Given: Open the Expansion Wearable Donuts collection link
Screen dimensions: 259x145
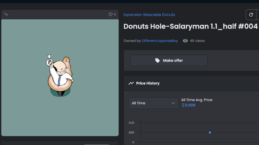Looking at the screenshot, I should 149,15.
